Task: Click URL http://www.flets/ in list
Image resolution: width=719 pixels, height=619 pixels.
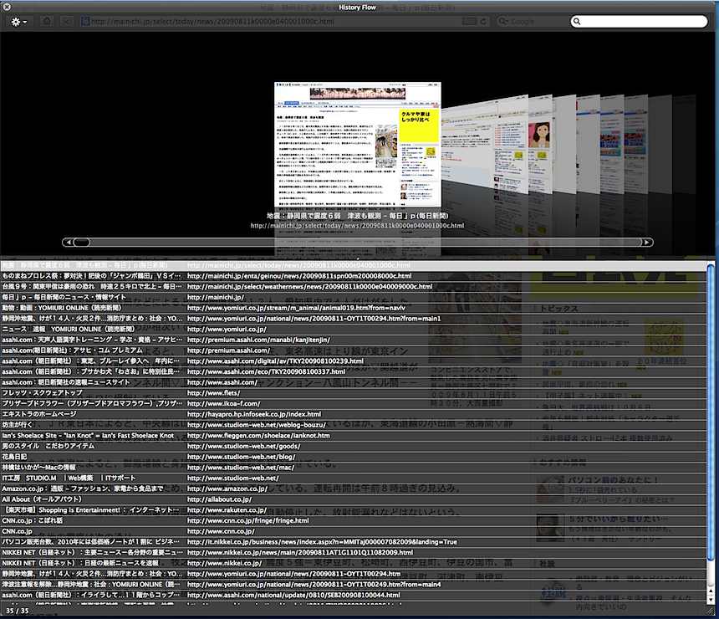Action: 214,393
